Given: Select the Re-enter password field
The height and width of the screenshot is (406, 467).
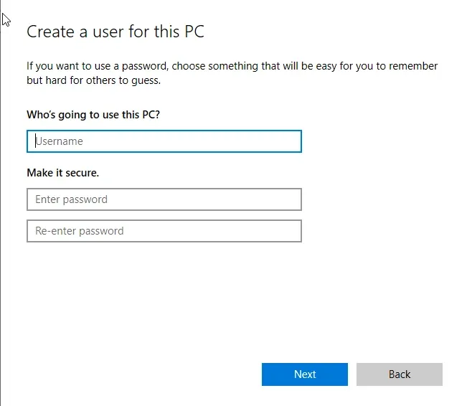Looking at the screenshot, I should (164, 231).
